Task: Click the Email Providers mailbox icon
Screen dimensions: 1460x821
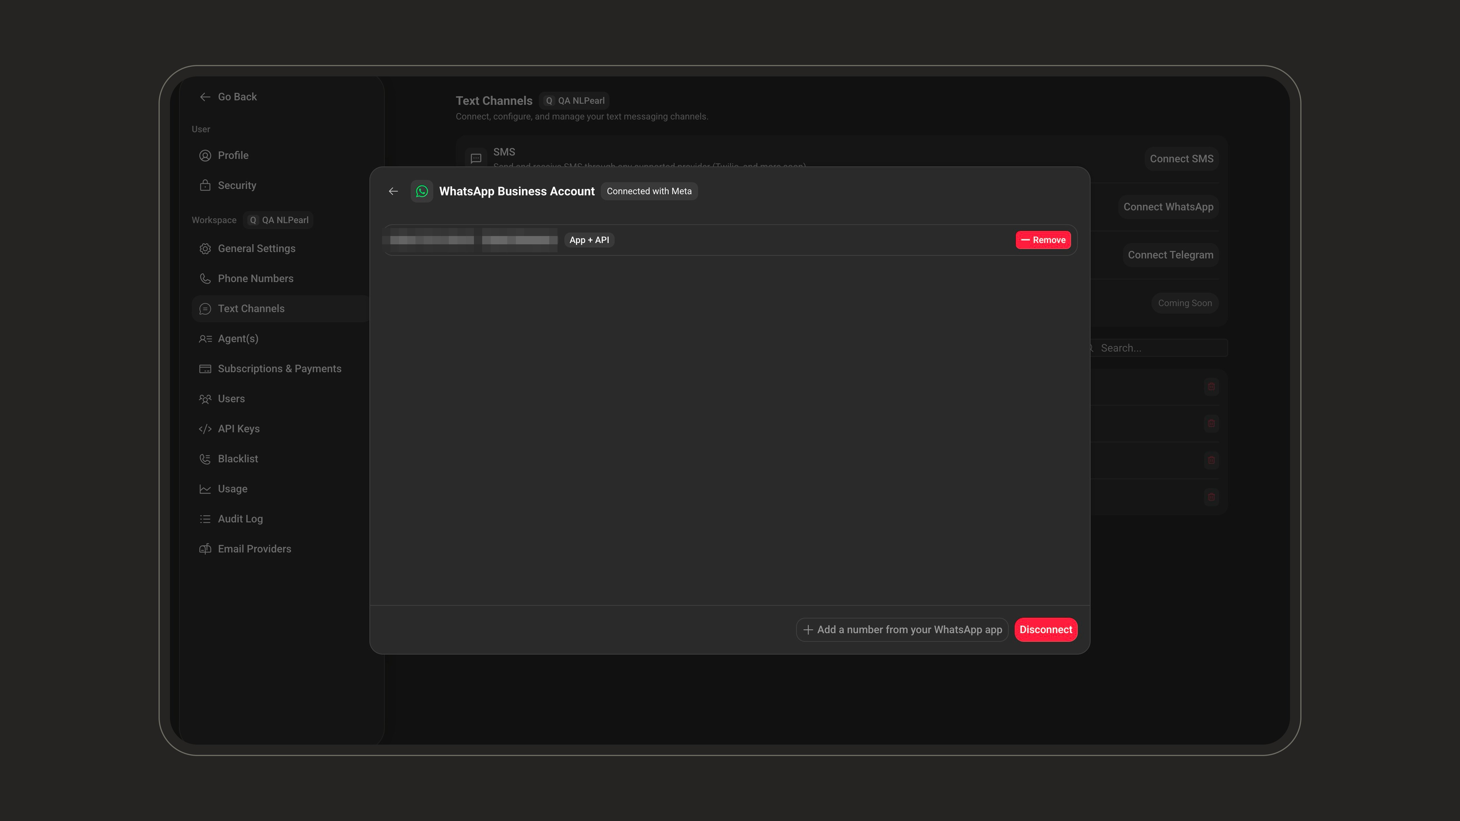Action: pos(205,548)
